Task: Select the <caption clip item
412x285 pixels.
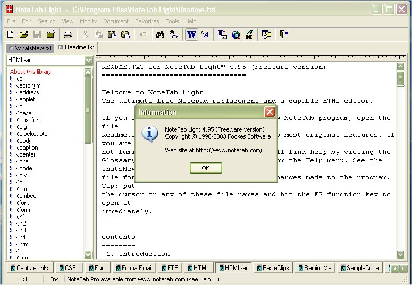Action: tap(27, 148)
